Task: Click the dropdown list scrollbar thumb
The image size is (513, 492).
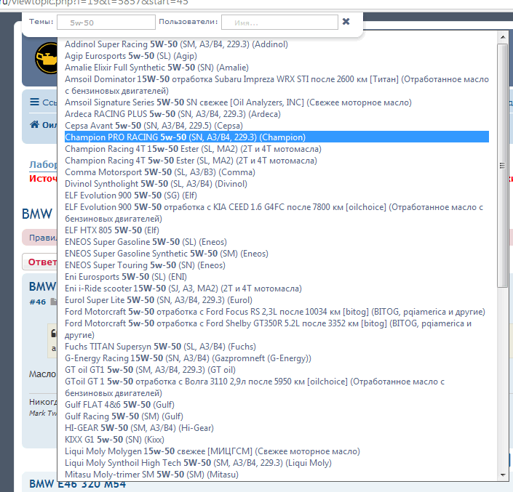Action: 502,166
